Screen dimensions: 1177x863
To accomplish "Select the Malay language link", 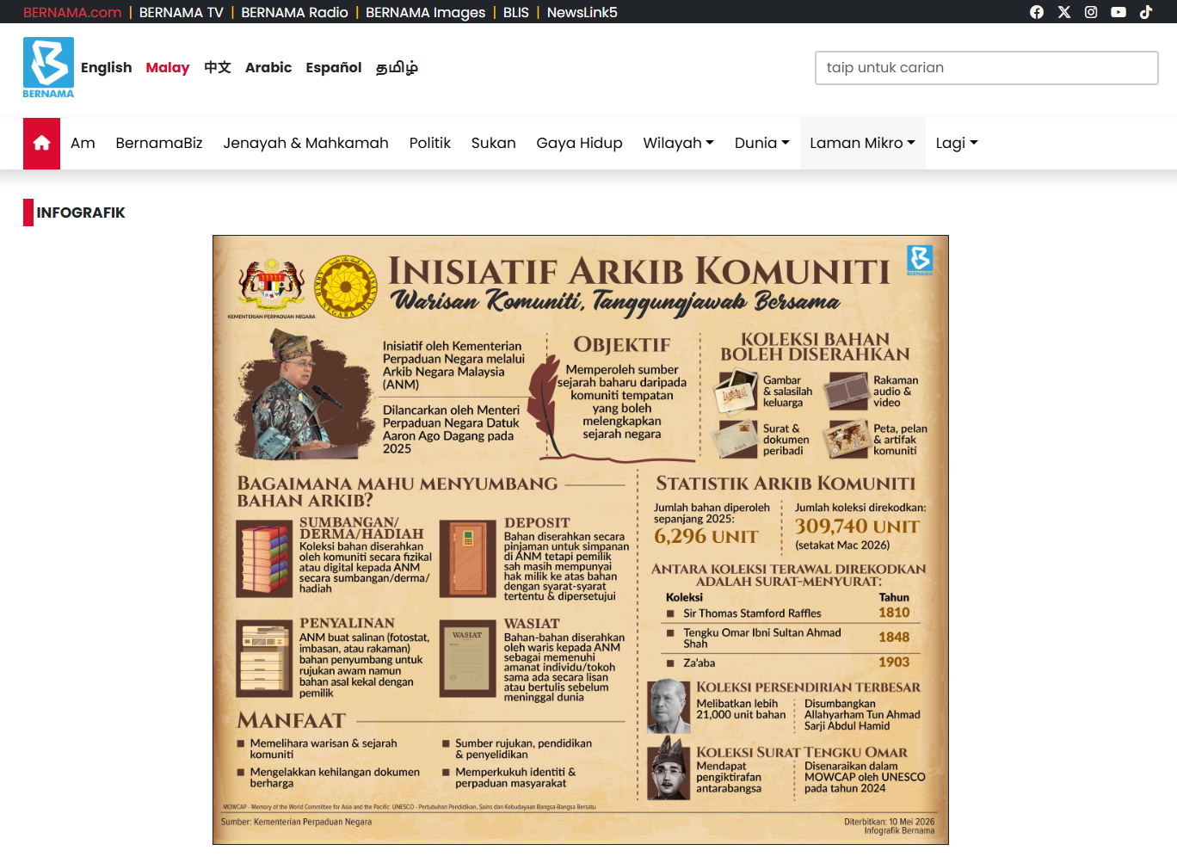I will [x=168, y=67].
